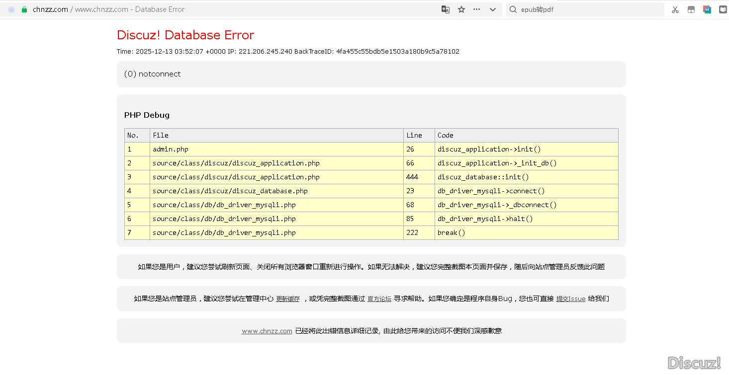Open the page translate tool
Viewport: 729px width, 375px height.
pyautogui.click(x=446, y=9)
